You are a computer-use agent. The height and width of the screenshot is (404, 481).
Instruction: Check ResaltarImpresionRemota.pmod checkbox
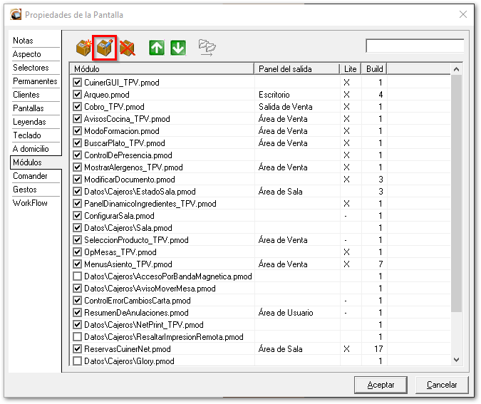[x=77, y=337]
